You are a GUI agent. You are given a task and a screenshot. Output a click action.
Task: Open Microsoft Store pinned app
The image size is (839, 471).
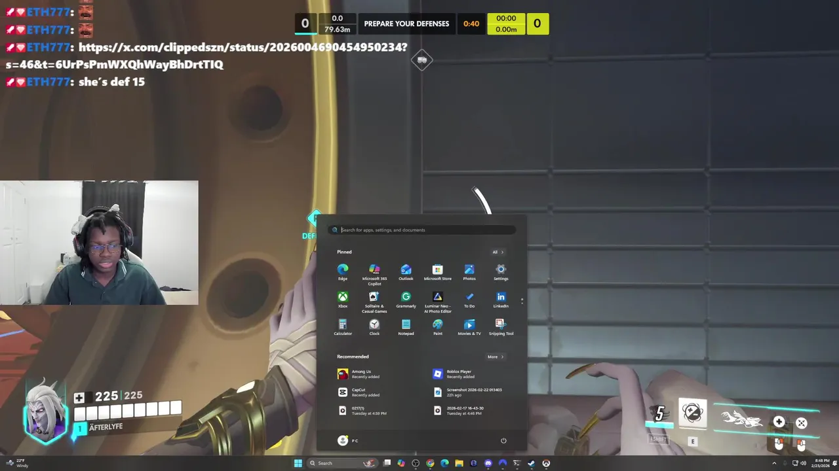(x=437, y=272)
